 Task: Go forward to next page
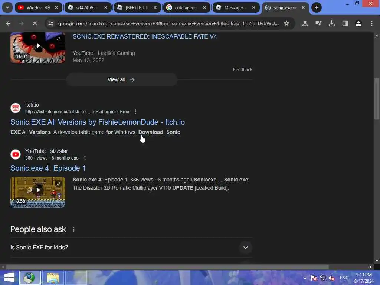[x=22, y=23]
